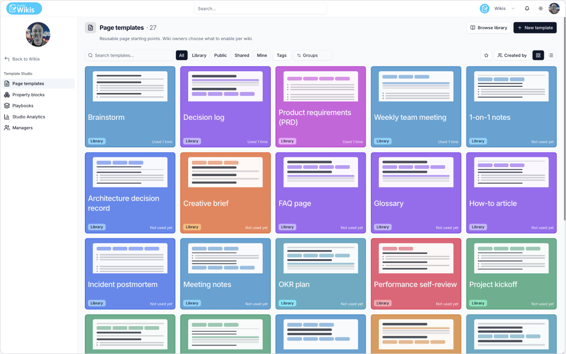Click the Back to Wikis arrow icon
566x354 pixels.
coord(7,59)
